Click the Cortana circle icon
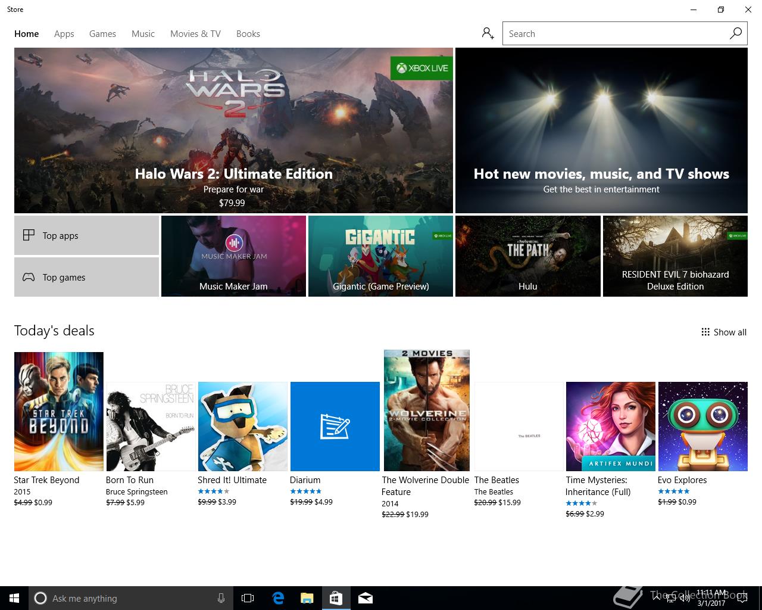Viewport: 762px width, 610px height. pos(40,598)
